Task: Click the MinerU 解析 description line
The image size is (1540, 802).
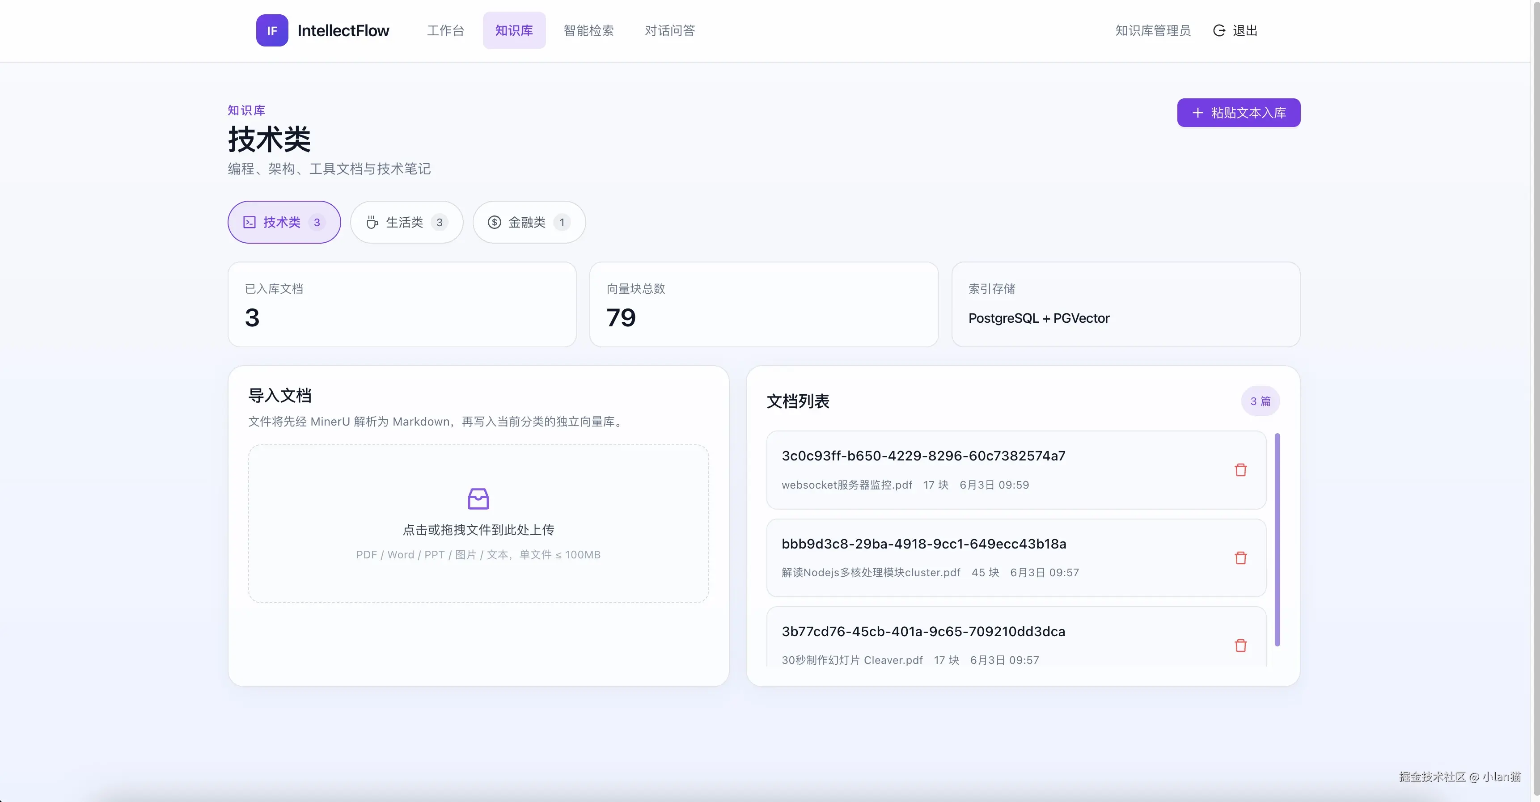Action: click(x=437, y=421)
